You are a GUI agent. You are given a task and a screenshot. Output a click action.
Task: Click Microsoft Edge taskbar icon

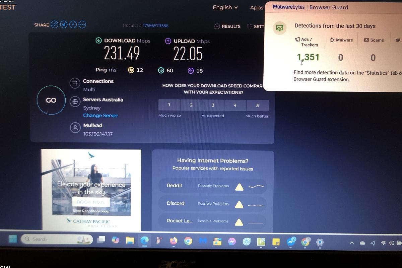pyautogui.click(x=144, y=241)
